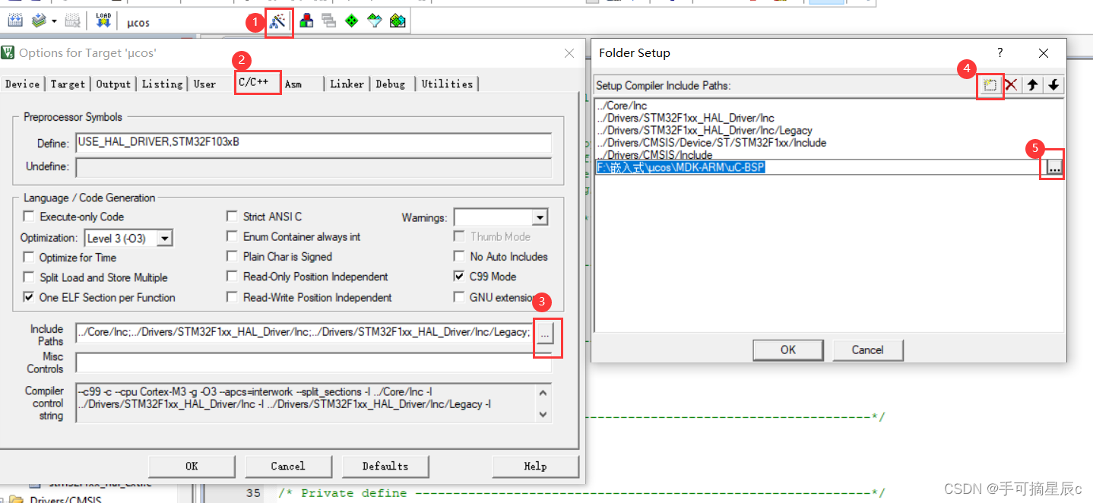Screen dimensions: 1093x503
Task: Click the Define preprocessor symbols field
Action: click(x=313, y=143)
